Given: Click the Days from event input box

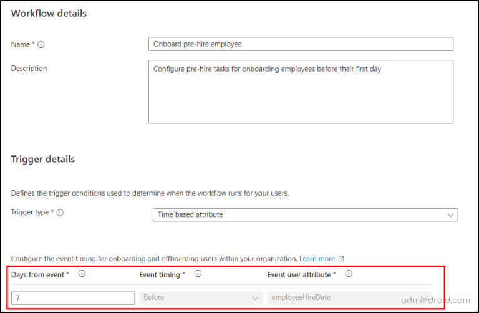Looking at the screenshot, I should point(73,298).
